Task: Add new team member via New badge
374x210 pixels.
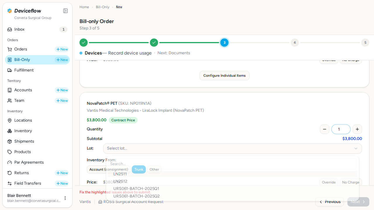Action: (62, 101)
